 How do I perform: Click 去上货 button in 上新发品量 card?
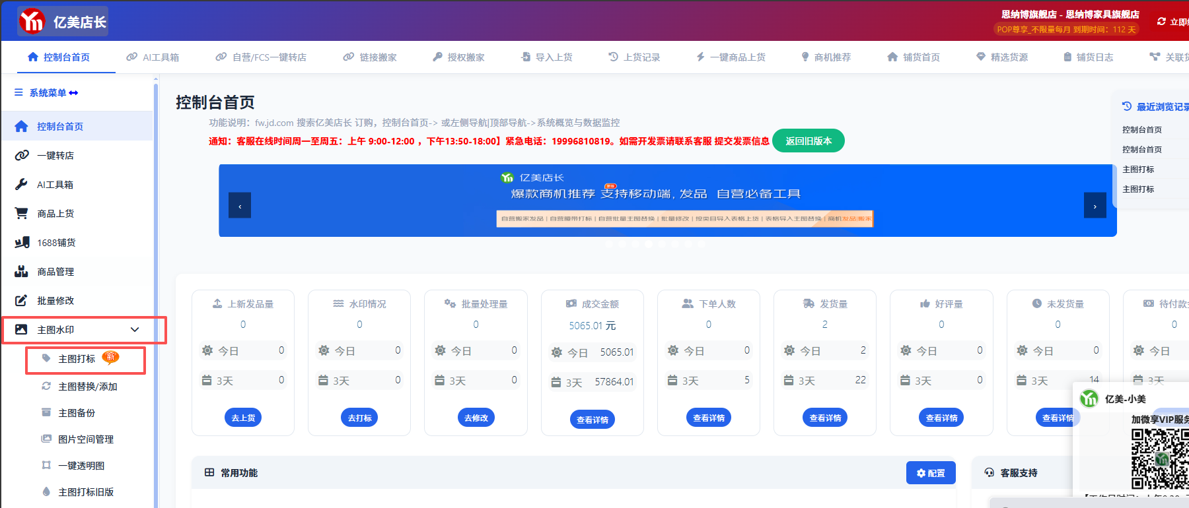point(243,418)
